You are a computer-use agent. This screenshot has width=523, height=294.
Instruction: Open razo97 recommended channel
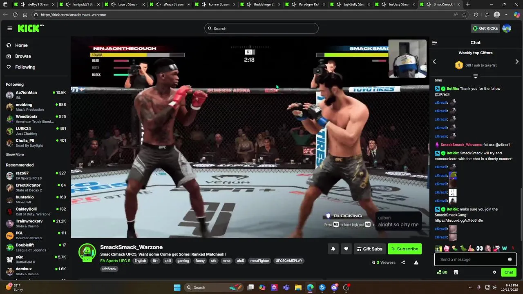point(36,176)
